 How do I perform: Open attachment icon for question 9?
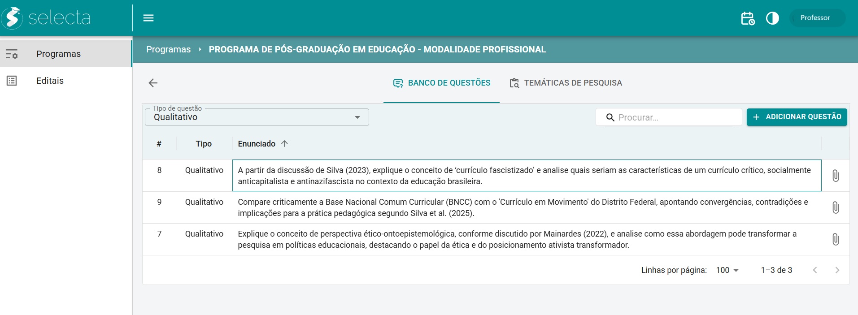pos(836,207)
